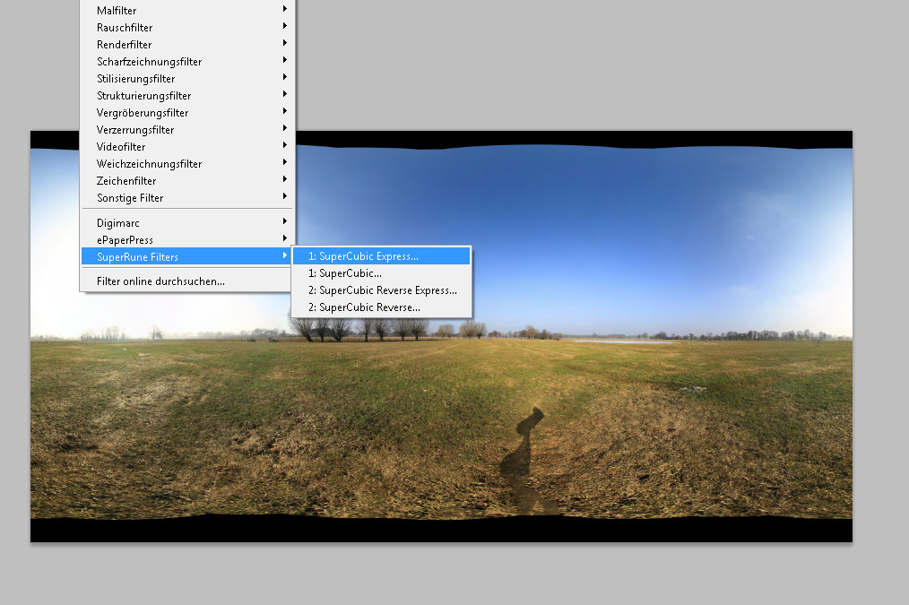Choose Scharfzeichnungsfilter from the filter menu
Screen dimensions: 909x605
tap(149, 62)
